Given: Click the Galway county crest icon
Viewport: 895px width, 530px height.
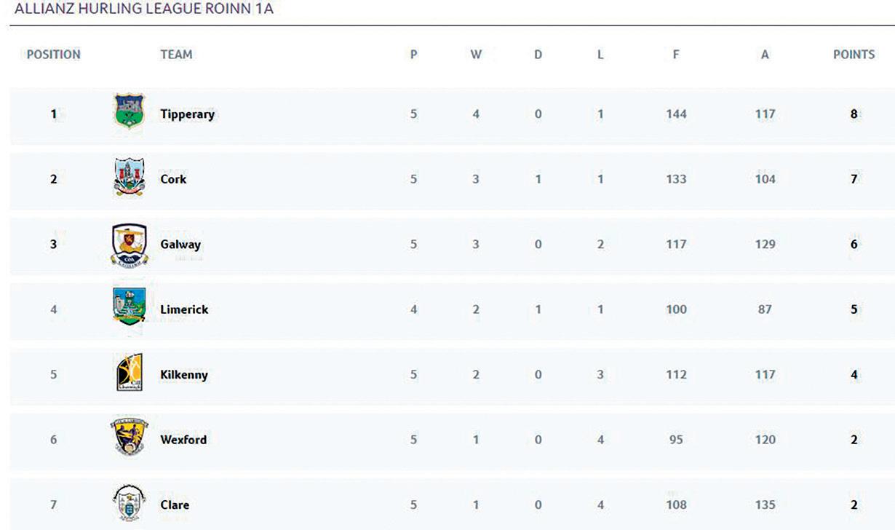Looking at the screenshot, I should coord(130,245).
